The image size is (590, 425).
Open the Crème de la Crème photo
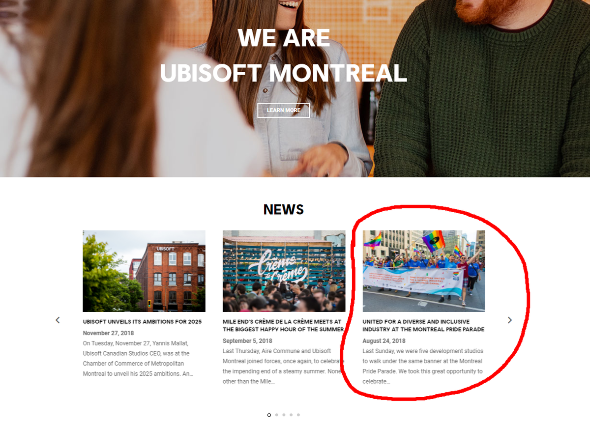(x=284, y=271)
